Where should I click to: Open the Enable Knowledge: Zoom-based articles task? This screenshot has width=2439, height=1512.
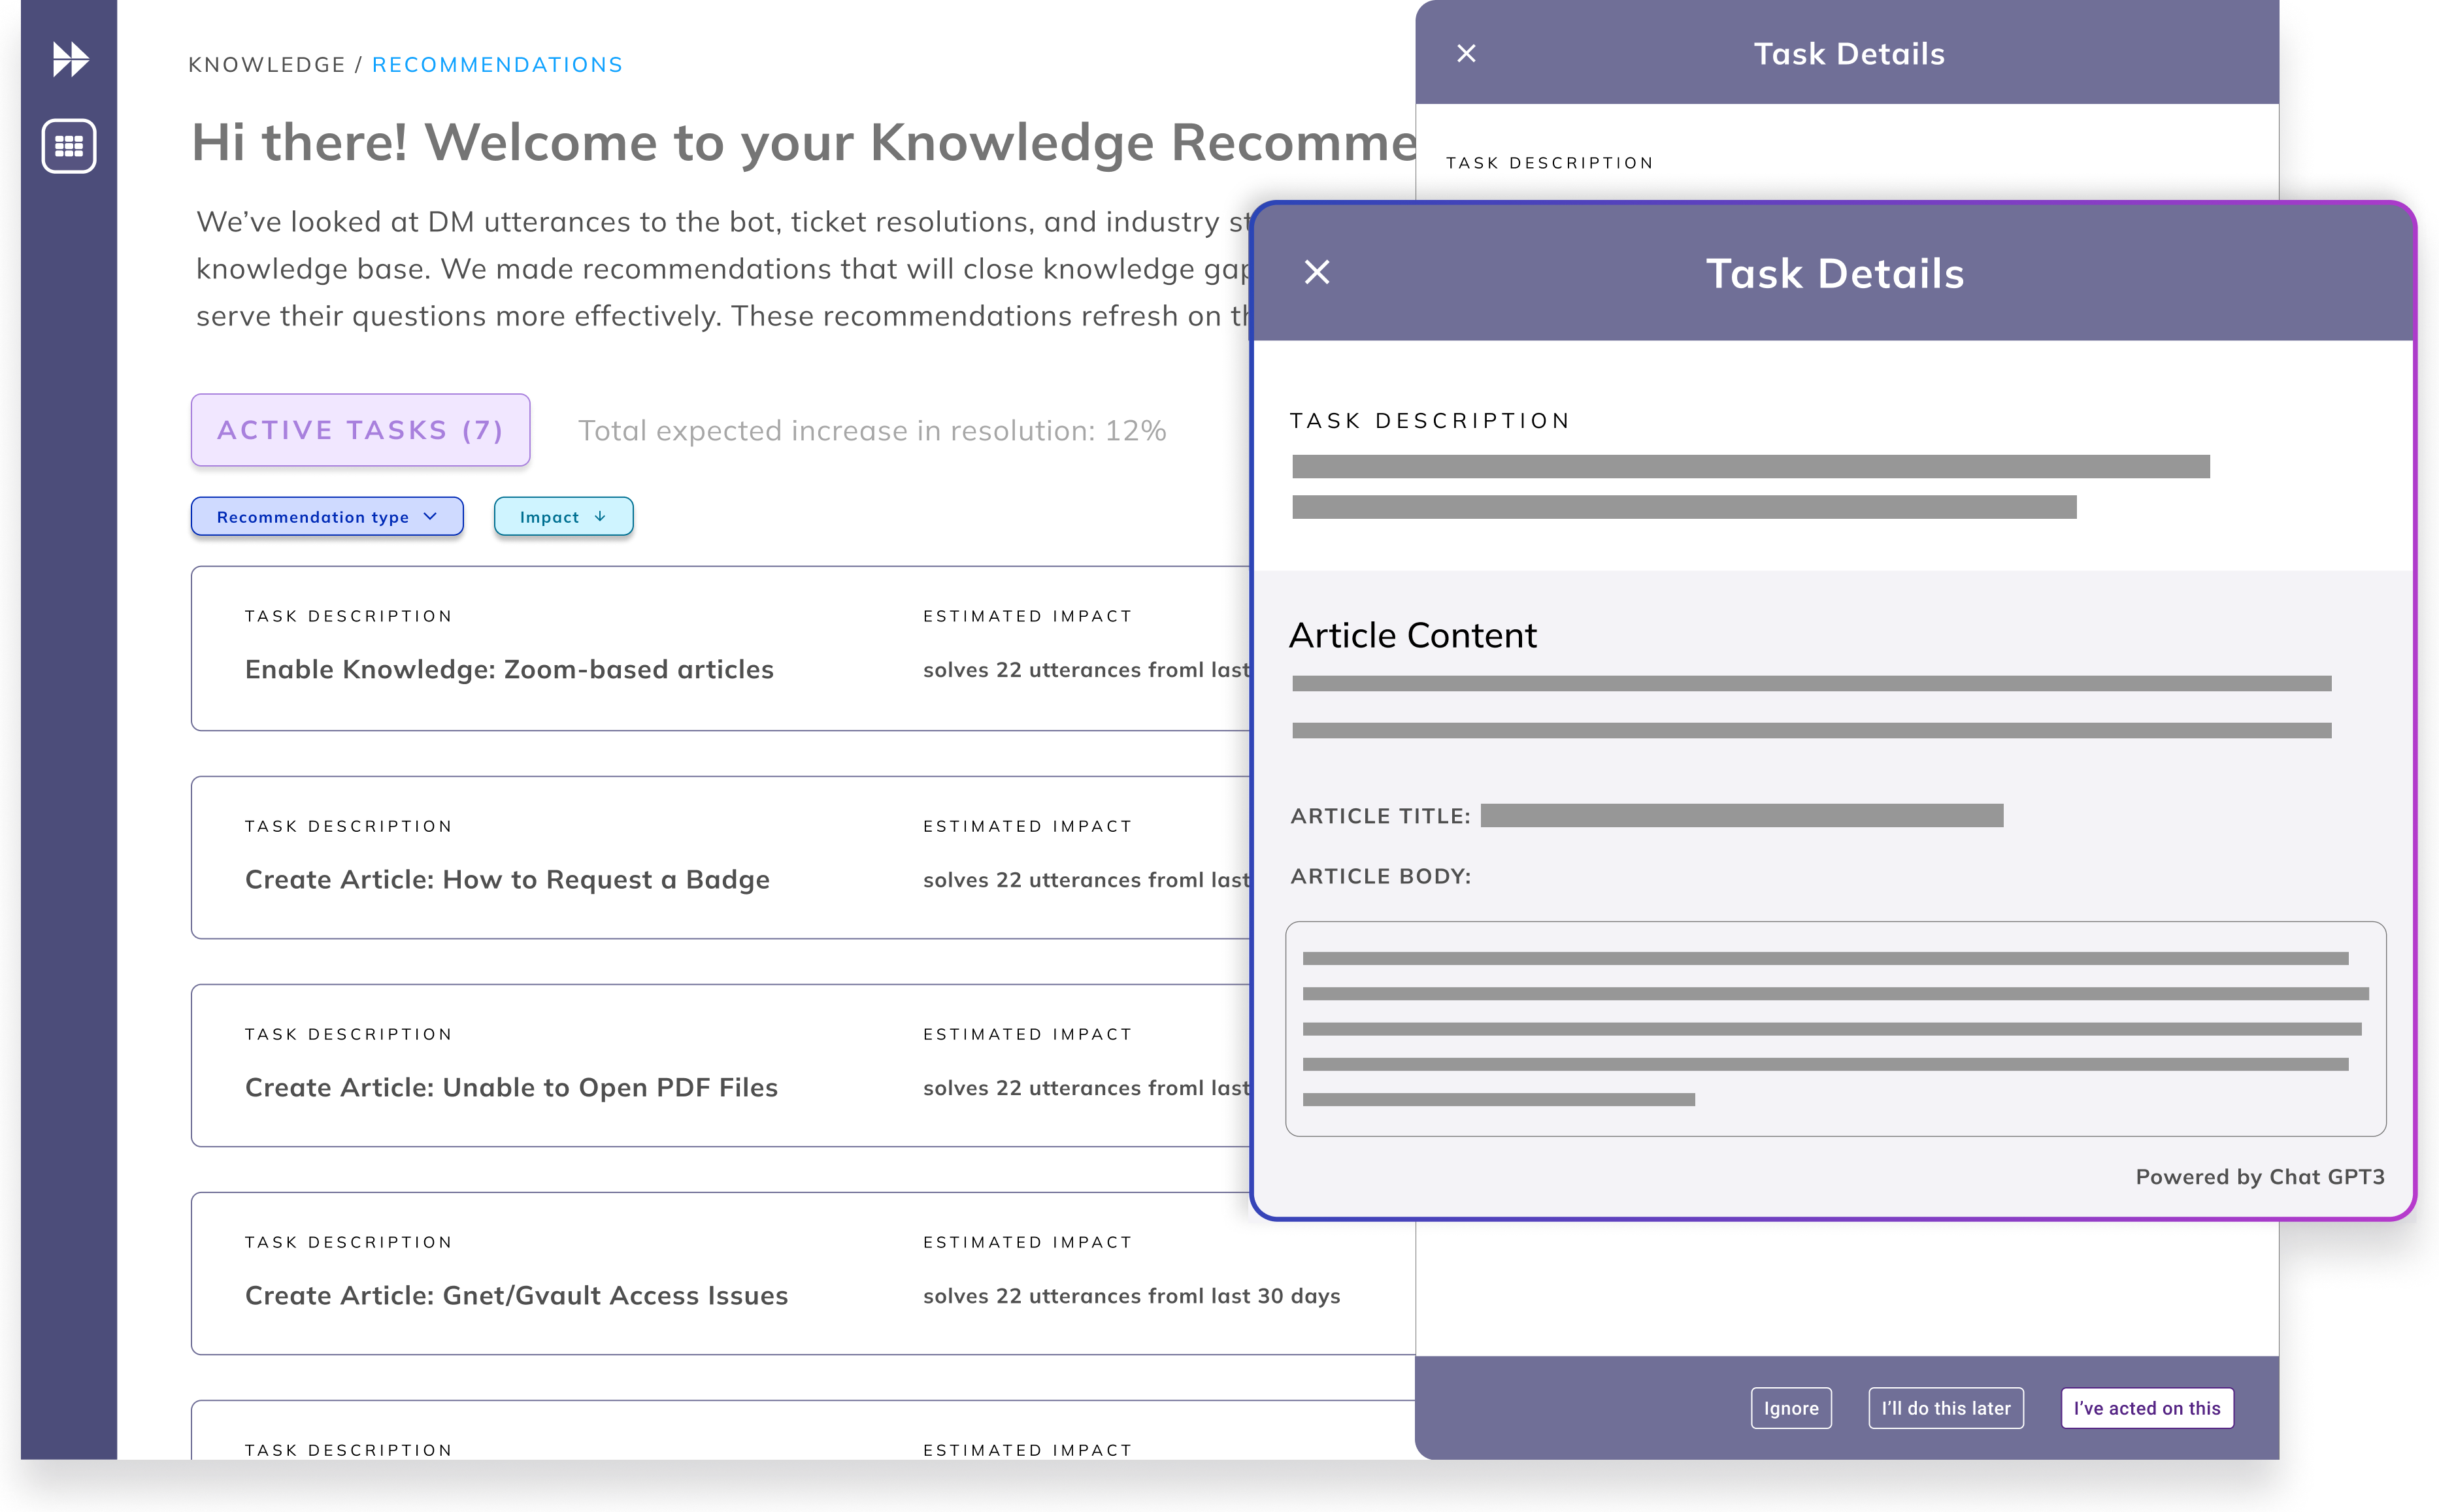pyautogui.click(x=720, y=649)
